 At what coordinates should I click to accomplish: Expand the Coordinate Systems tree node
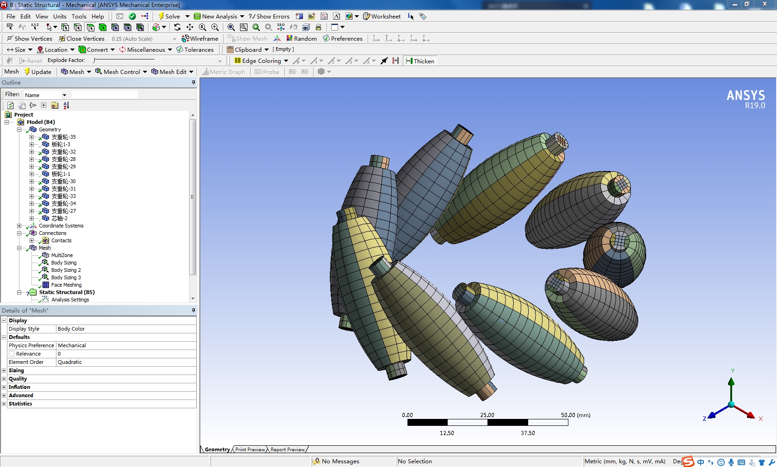19,226
